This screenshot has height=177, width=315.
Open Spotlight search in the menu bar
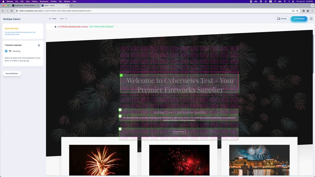click(x=289, y=2)
